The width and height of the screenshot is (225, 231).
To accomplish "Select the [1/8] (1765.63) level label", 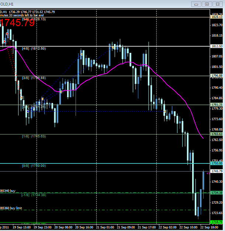I will (34, 136).
